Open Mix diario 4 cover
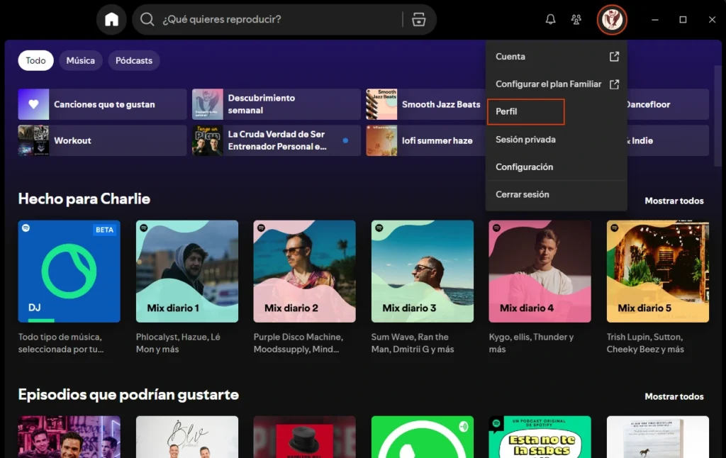The image size is (726, 458). point(540,272)
